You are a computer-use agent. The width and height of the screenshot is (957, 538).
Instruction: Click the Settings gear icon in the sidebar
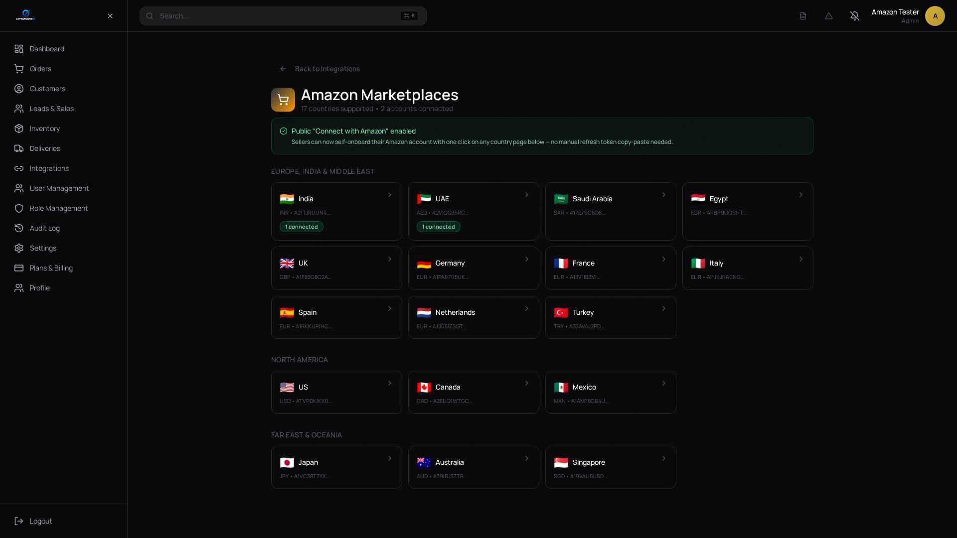click(x=19, y=248)
